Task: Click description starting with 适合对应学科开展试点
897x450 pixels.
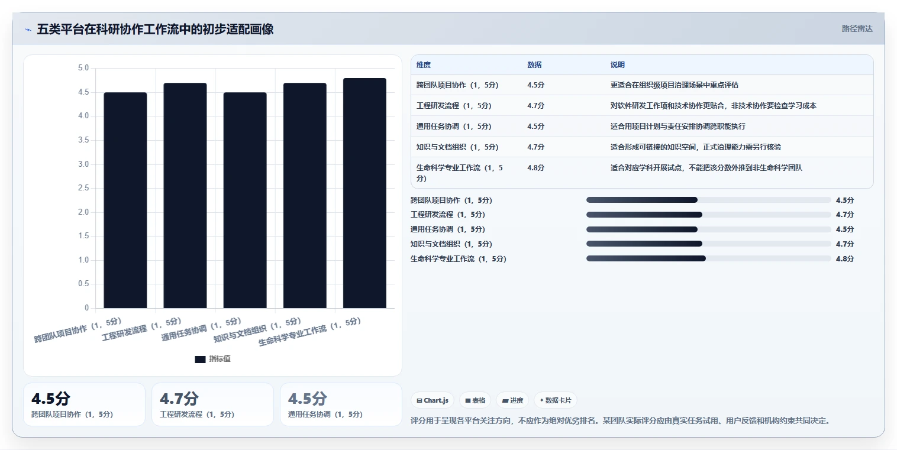Action: 706,168
